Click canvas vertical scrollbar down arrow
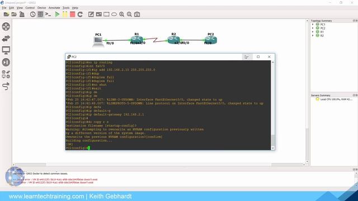The height and width of the screenshot is (201, 358). point(307,161)
